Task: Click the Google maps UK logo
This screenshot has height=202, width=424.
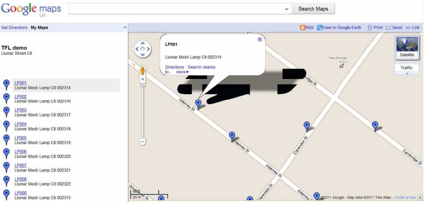Action: [x=31, y=10]
